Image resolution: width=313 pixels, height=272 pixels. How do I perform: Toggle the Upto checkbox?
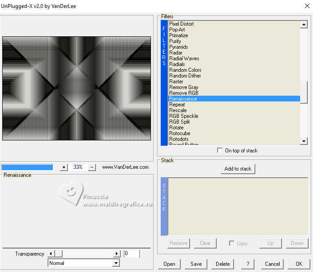pos(231,243)
